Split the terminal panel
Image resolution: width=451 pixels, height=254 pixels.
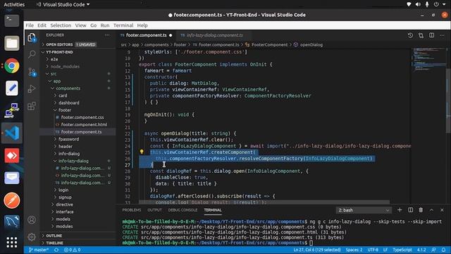(x=410, y=210)
